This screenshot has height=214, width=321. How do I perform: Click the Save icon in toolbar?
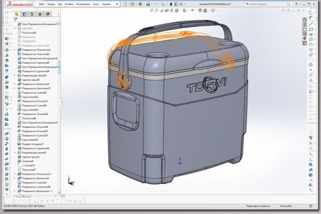point(140,4)
